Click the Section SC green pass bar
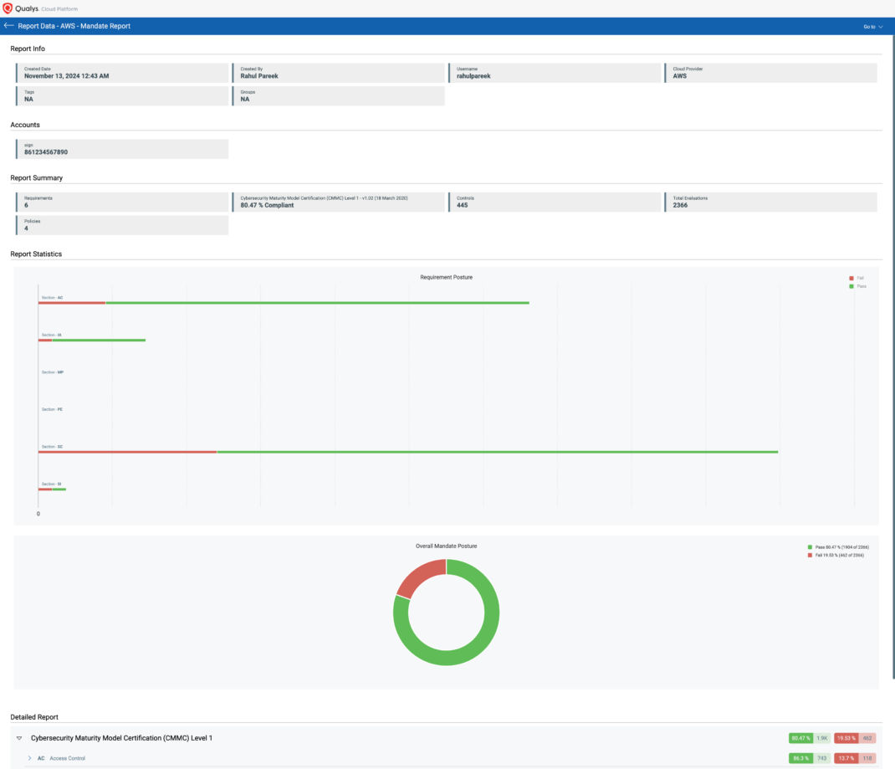Viewport: 895px width, 769px height. [497, 452]
